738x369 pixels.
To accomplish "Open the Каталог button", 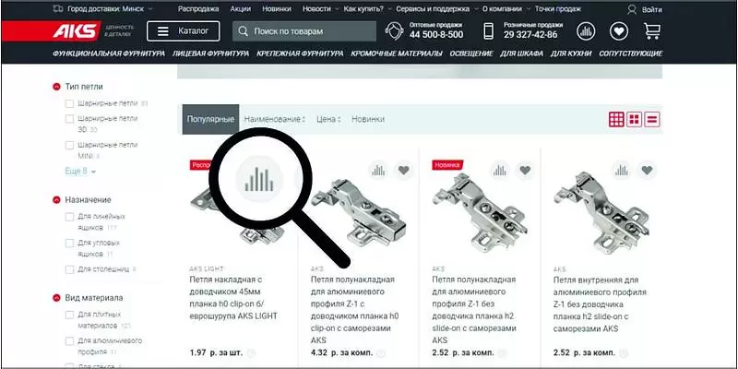I will point(183,31).
